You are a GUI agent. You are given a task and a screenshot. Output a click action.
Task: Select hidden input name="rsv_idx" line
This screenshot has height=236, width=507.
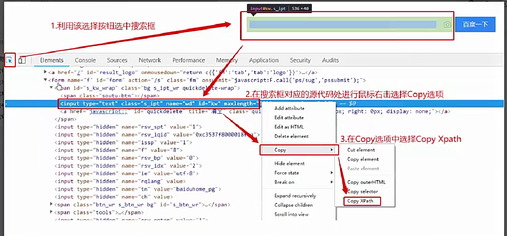click(128, 166)
